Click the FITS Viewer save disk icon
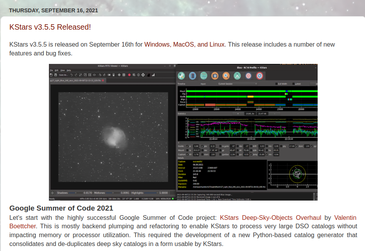The height and width of the screenshot is (251, 365). [55, 75]
